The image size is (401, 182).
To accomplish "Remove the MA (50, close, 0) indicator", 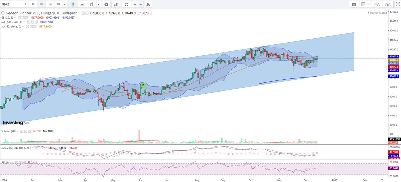I will [x=35, y=26].
